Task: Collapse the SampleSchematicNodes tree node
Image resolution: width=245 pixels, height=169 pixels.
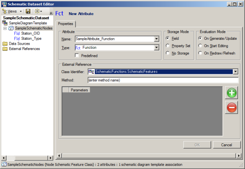Action: [4, 28]
